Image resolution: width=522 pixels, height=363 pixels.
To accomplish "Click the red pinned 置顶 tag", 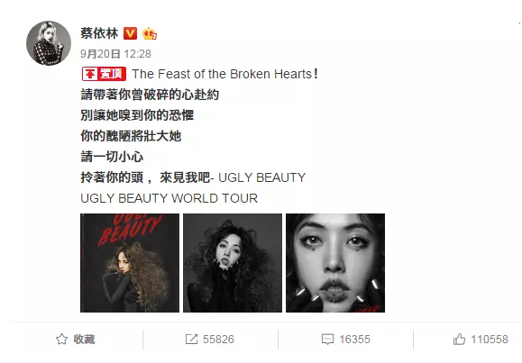I will coord(104,74).
